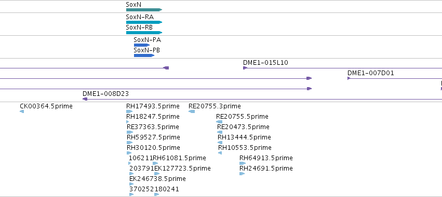Click the RH24691.5prime EST marker
Image resolution: width=442 pixels, height=197 pixels.
point(242,174)
